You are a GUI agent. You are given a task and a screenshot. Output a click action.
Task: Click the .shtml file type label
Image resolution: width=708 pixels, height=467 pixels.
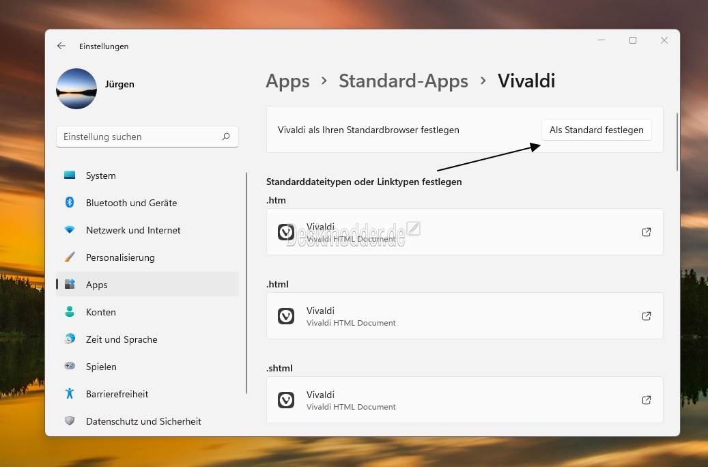click(x=279, y=368)
